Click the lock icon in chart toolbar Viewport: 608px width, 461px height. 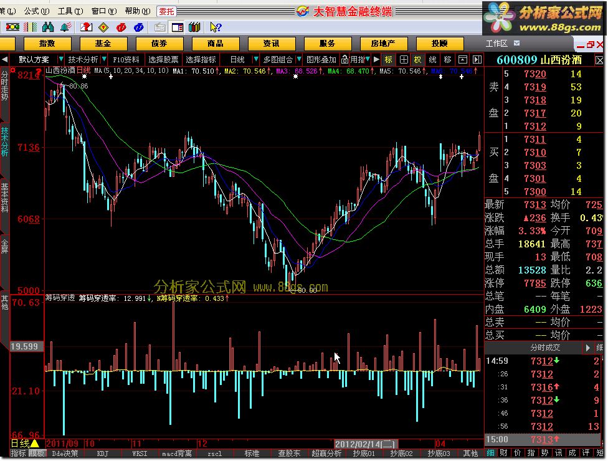click(344, 60)
